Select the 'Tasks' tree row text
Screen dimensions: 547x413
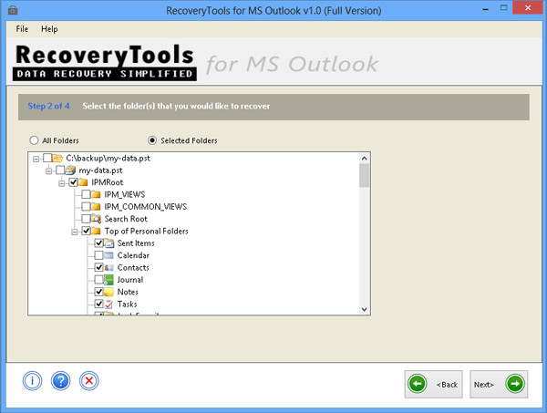pyautogui.click(x=128, y=305)
